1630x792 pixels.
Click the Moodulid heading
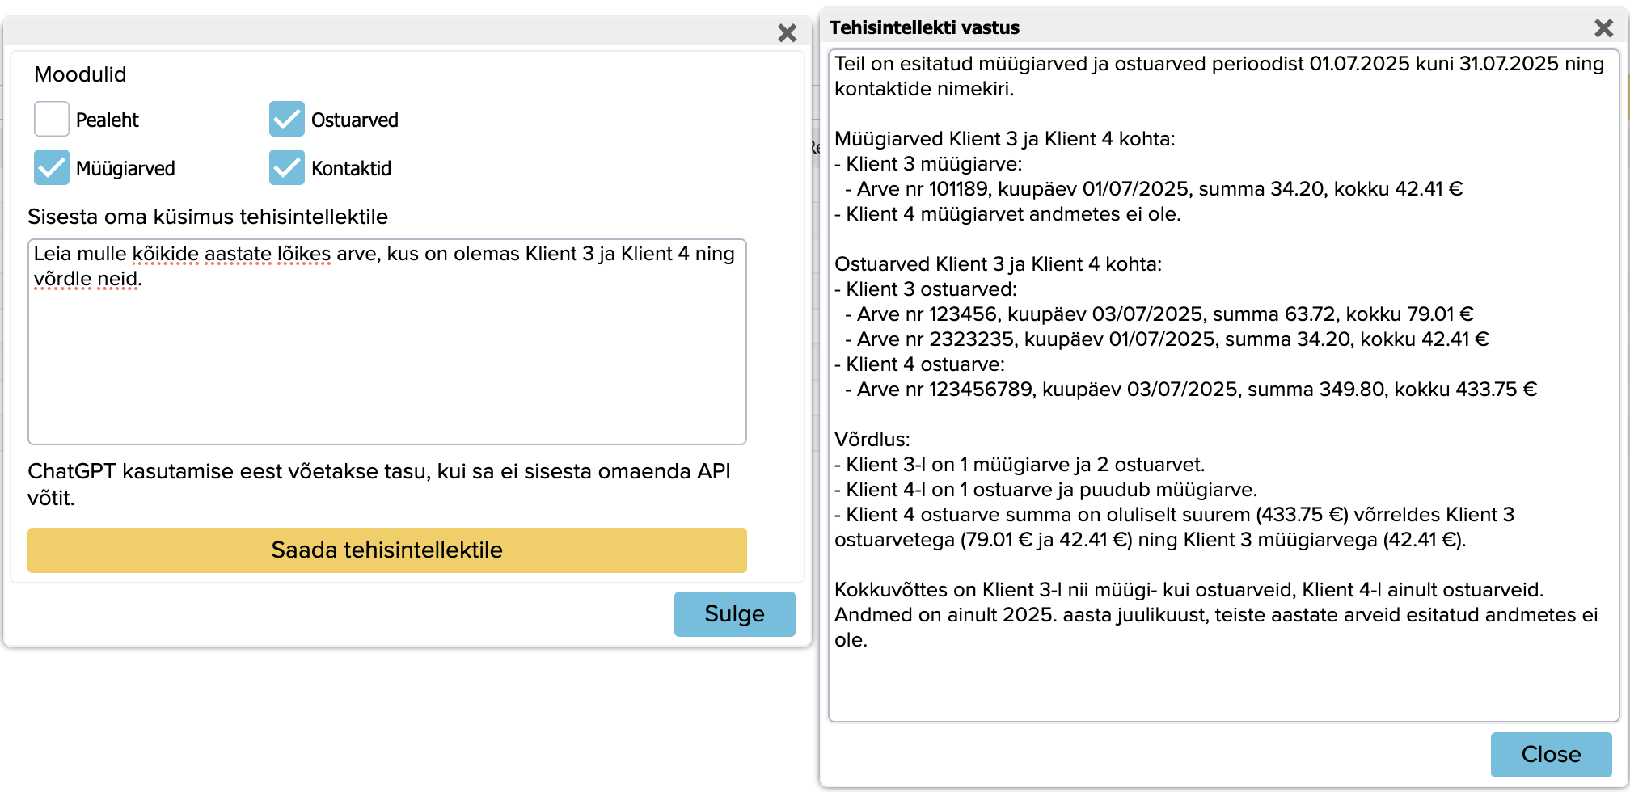[x=80, y=74]
